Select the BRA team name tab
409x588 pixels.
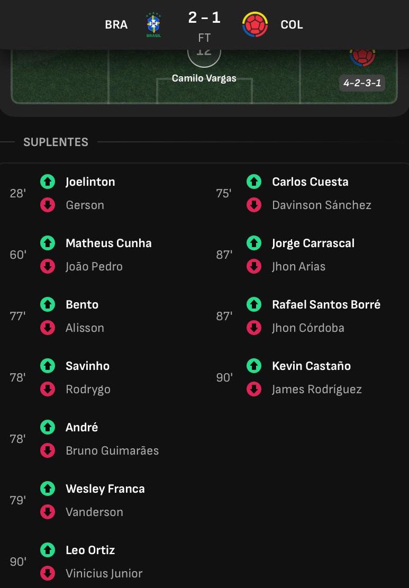[116, 24]
